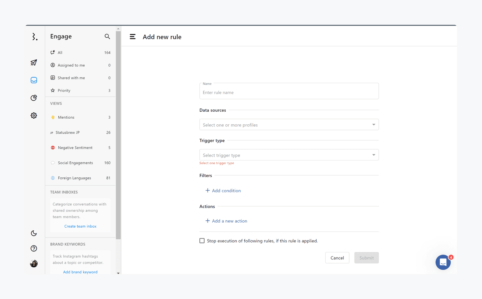
Task: Open the Engage inbox icon
Action: tap(34, 80)
